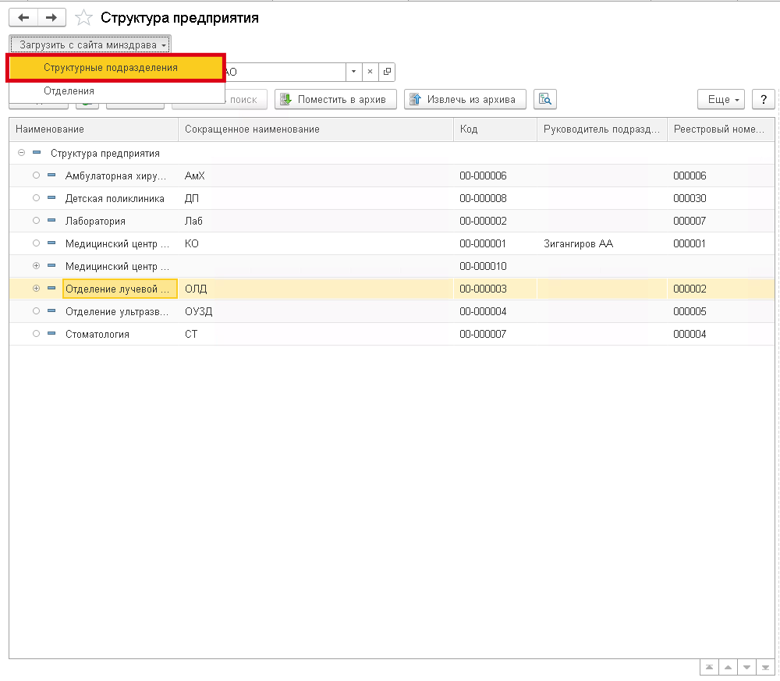Open the organization field dropdown arrow
This screenshot has width=780, height=681.
353,72
